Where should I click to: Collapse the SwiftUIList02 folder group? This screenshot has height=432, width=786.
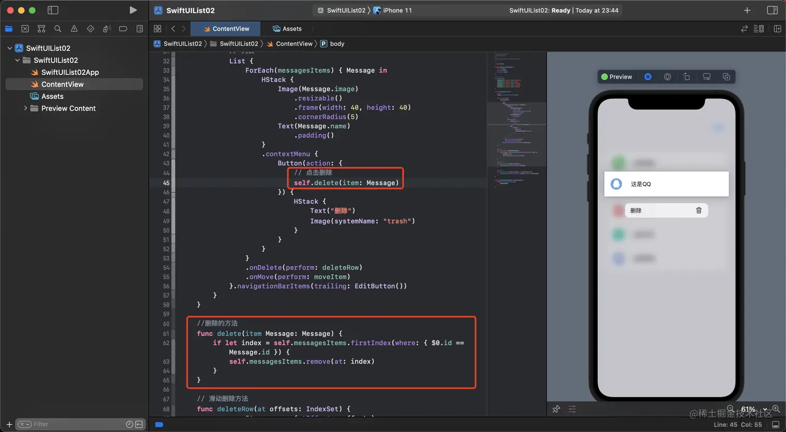tap(17, 60)
